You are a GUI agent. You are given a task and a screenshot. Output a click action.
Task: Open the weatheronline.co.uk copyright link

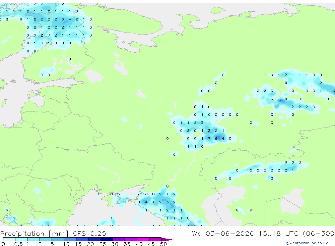pos(307,243)
